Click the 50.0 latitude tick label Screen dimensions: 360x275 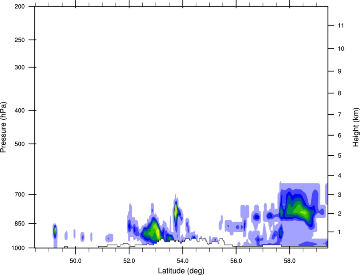[x=75, y=261]
